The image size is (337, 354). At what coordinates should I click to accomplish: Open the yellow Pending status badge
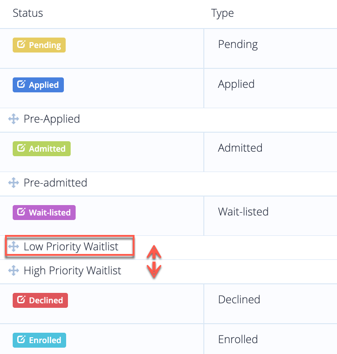[39, 45]
